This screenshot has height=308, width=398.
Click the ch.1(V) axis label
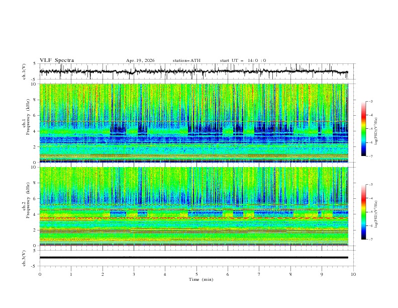[x=24, y=71]
